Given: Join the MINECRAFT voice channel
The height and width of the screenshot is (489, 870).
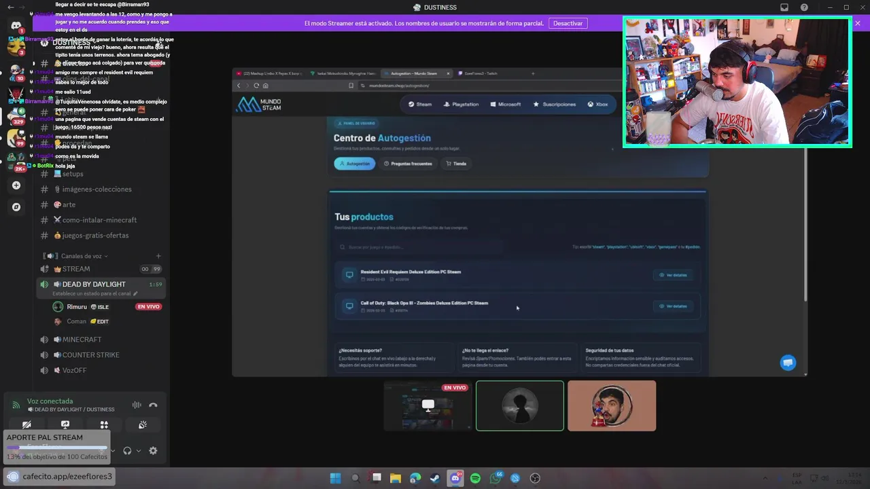Looking at the screenshot, I should 101,340.
